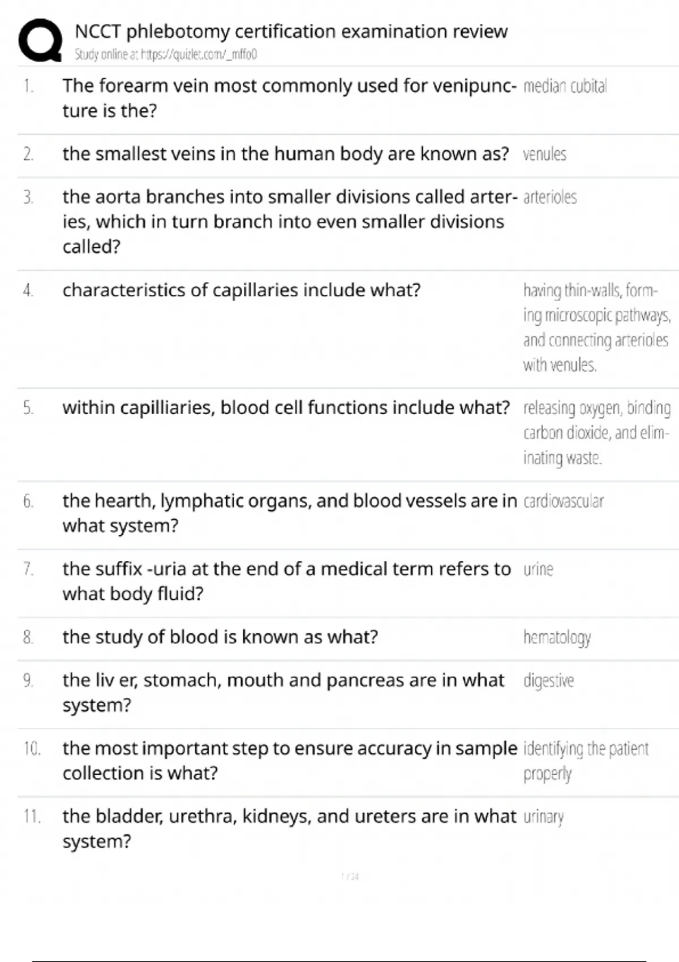This screenshot has height=962, width=679.
Task: Click the characteristics of capillaries question
Action: 242,290
